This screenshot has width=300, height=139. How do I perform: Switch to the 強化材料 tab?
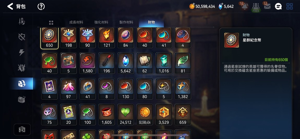[x=101, y=22]
